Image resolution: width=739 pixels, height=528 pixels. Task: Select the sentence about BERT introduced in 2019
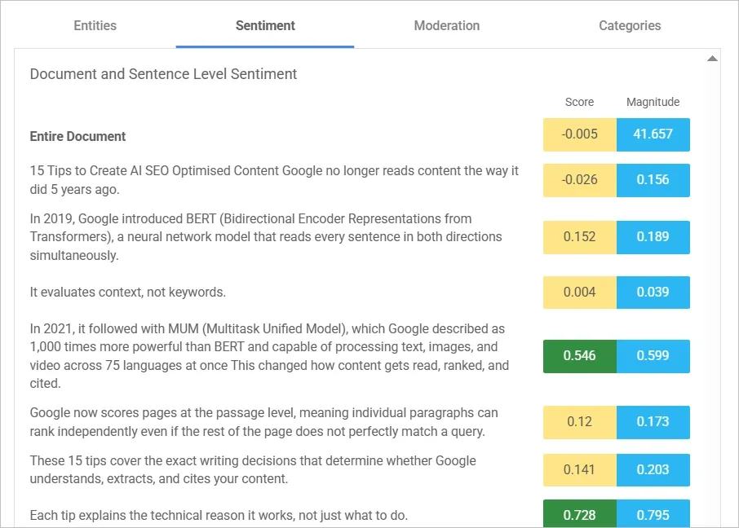click(266, 237)
